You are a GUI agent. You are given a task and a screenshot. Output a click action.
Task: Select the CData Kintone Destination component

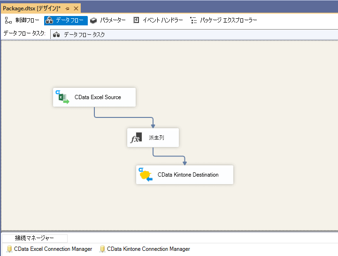pos(185,175)
